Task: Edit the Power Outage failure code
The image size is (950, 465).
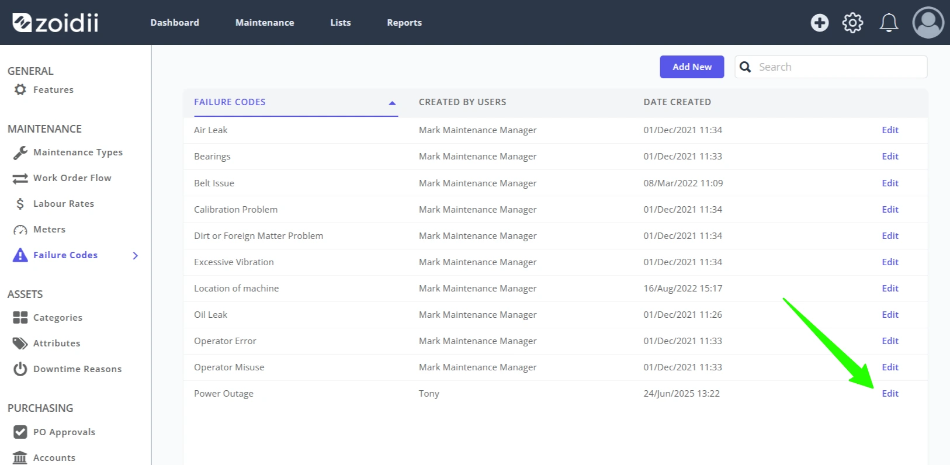Action: click(890, 394)
